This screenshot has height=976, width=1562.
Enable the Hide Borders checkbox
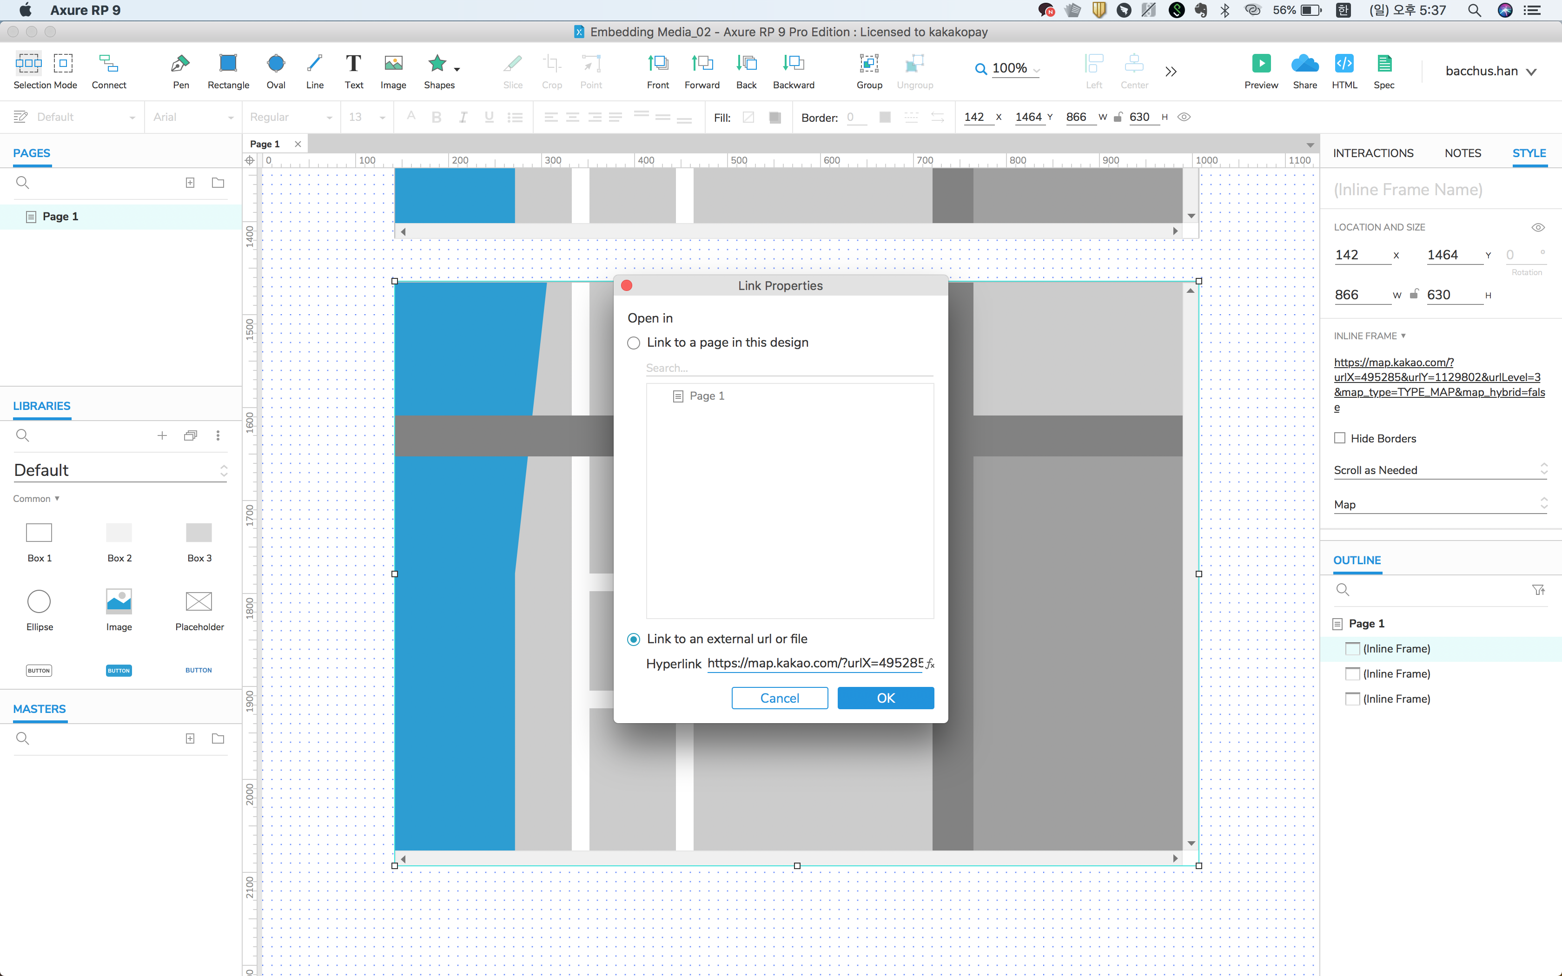tap(1340, 438)
